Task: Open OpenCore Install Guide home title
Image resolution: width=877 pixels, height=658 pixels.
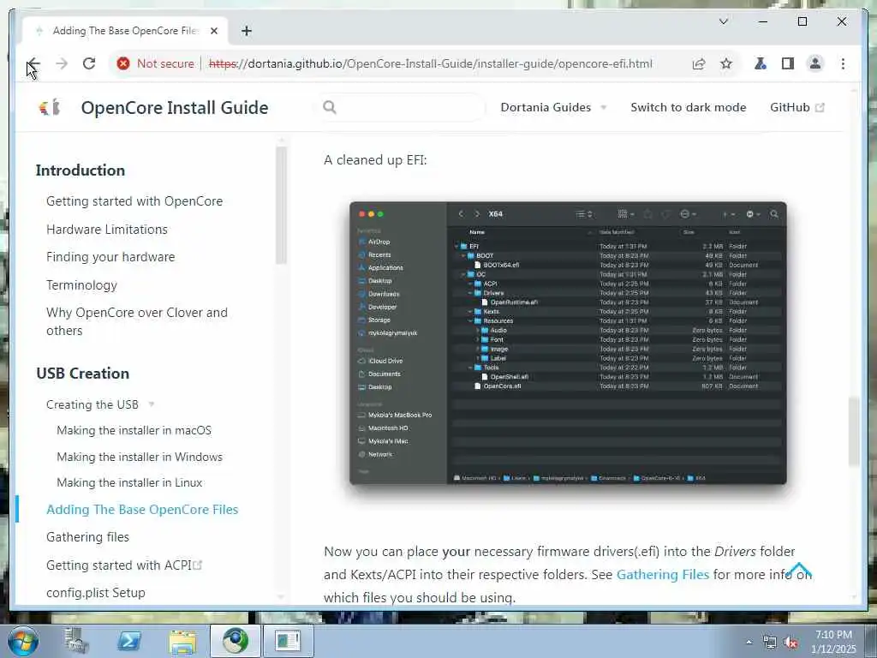Action: [175, 107]
